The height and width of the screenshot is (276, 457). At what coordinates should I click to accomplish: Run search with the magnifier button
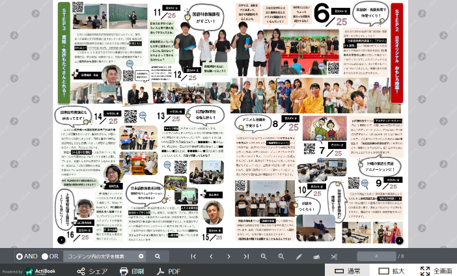click(157, 256)
